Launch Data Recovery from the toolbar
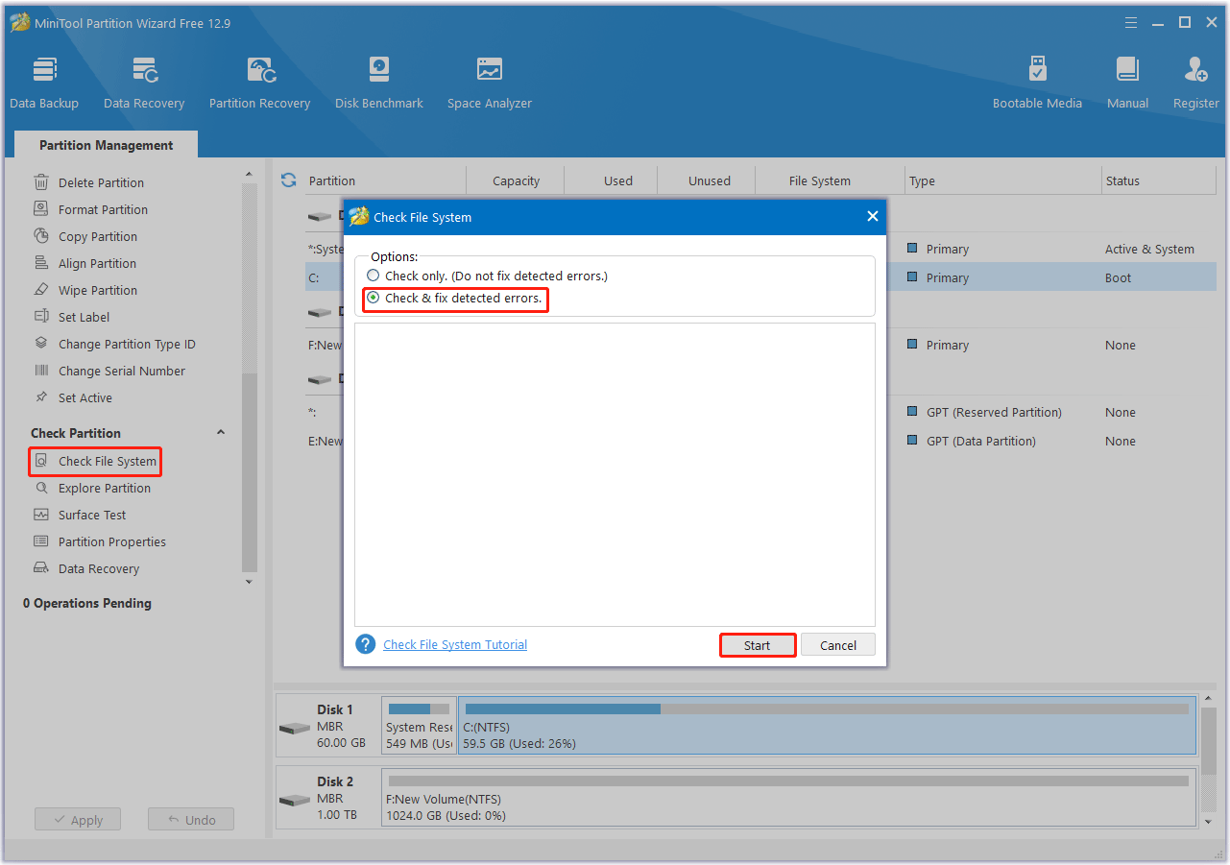1230x865 pixels. click(144, 83)
